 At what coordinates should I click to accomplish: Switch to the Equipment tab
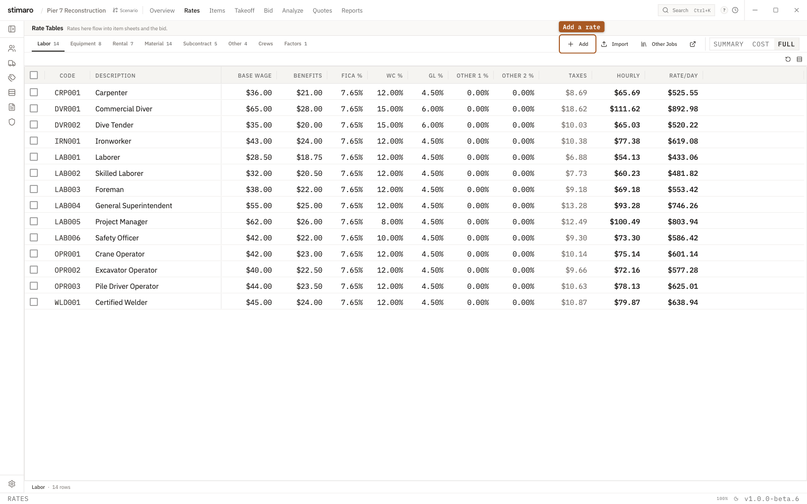pos(86,44)
